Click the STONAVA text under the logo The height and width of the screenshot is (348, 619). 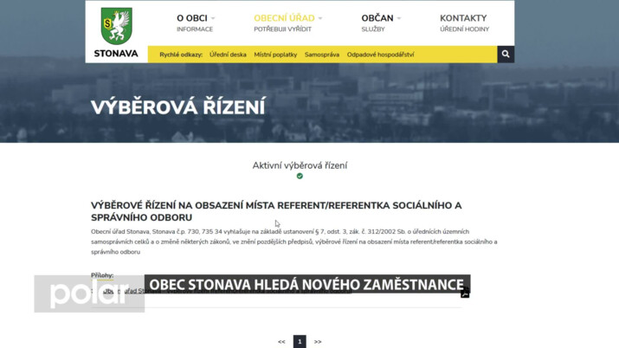(116, 54)
